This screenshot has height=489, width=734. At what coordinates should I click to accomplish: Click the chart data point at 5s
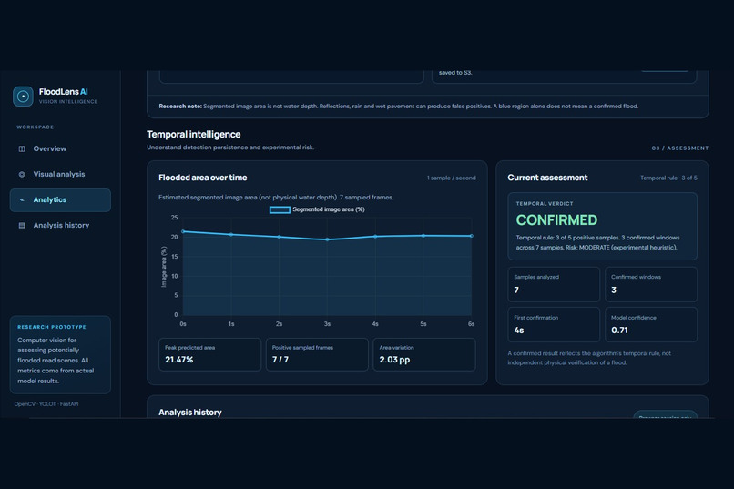point(423,235)
